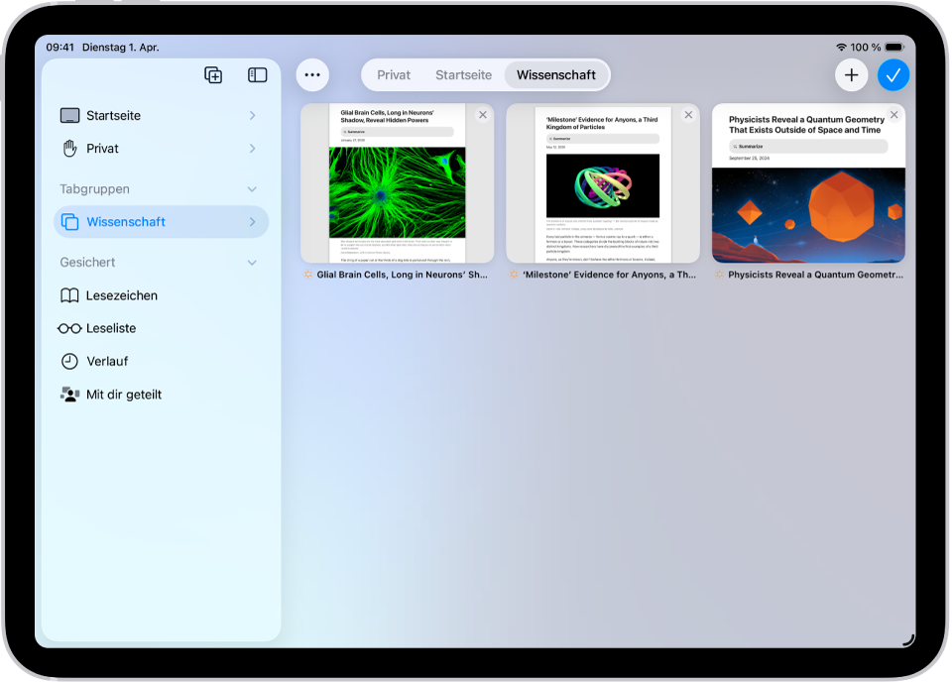The image size is (952, 683).
Task: Switch to the Privat tab at top
Action: pos(393,74)
